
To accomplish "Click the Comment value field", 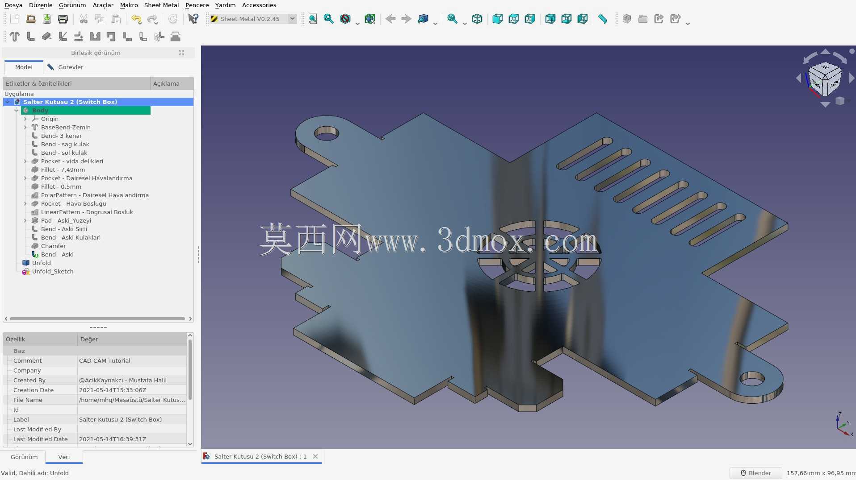I will tap(132, 360).
